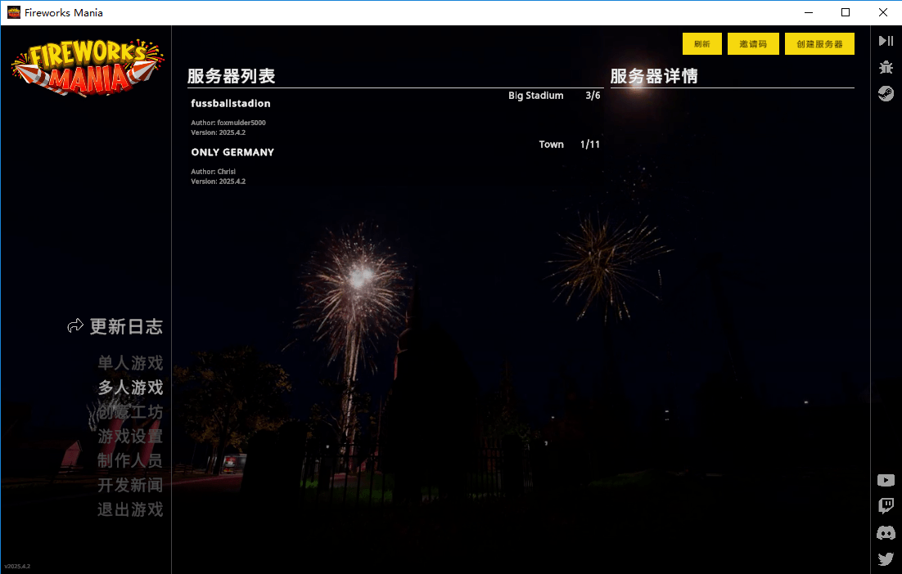Open 游戏设置 (game settings) menu
The height and width of the screenshot is (574, 902).
(x=130, y=437)
